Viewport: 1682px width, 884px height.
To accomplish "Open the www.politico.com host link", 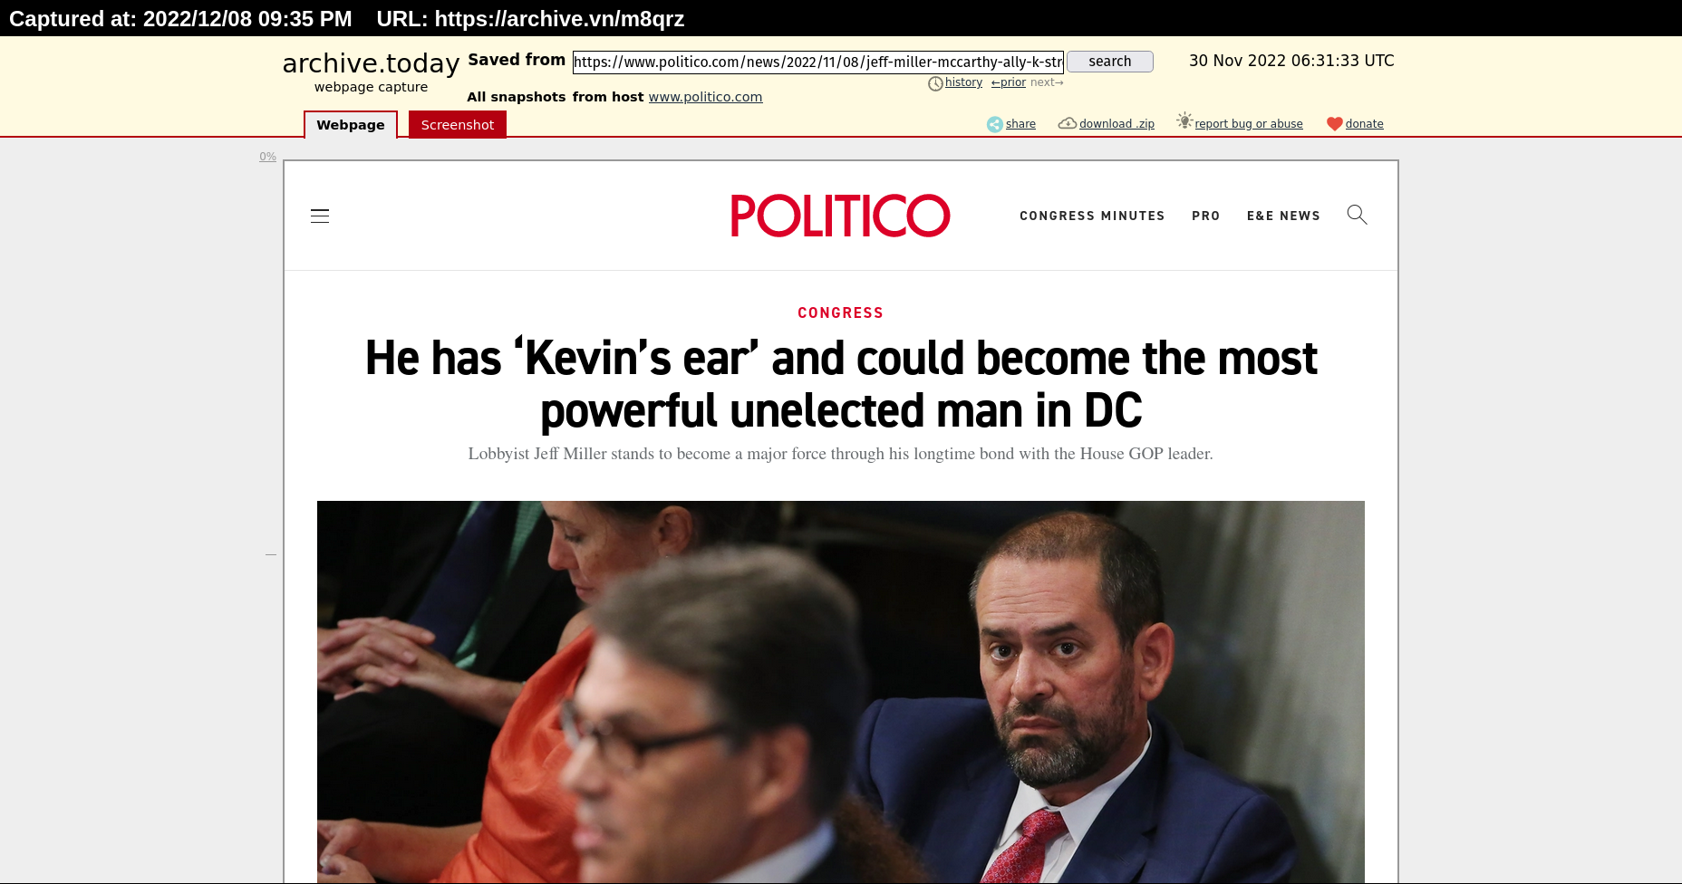I will [x=705, y=97].
